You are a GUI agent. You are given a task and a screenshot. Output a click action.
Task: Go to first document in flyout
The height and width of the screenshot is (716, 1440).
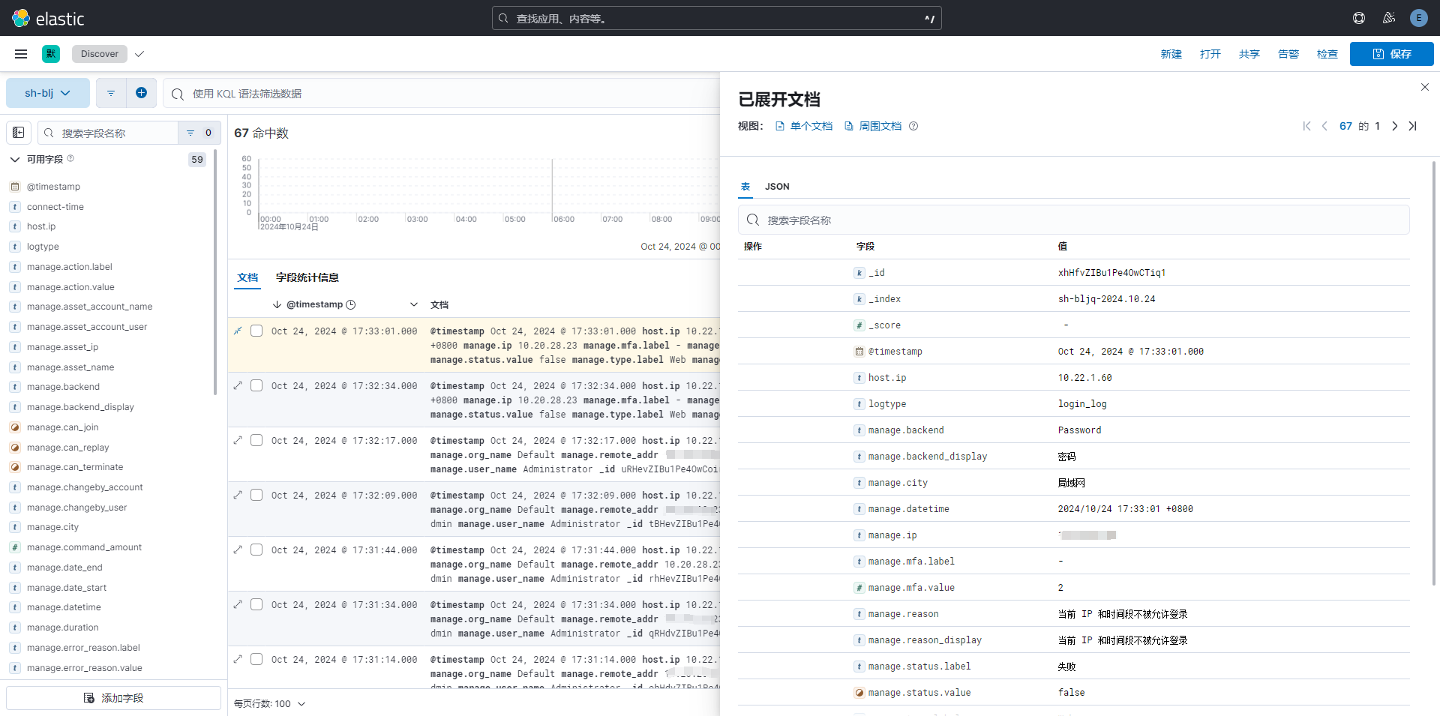(1306, 126)
